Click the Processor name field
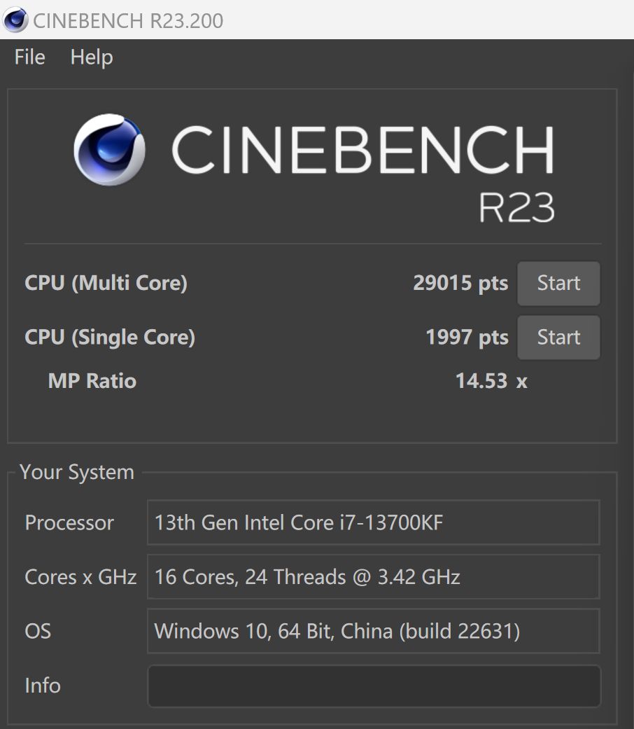This screenshot has height=729, width=634. pos(374,522)
